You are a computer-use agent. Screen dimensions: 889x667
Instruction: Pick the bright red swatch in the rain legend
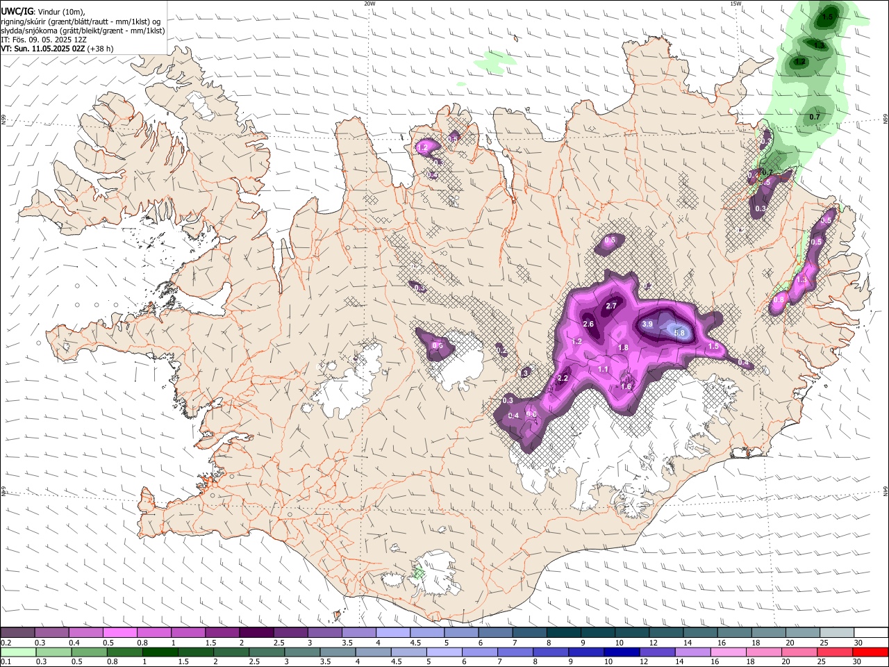coord(870,652)
